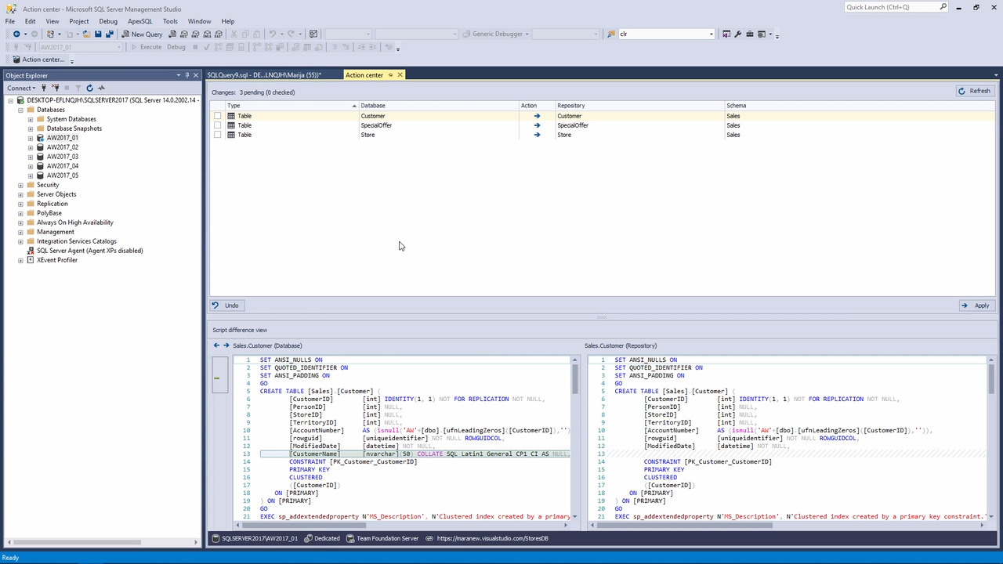Screen dimensions: 1003x564
Task: Open the filter settings in Object Explorer
Action: pyautogui.click(x=78, y=88)
